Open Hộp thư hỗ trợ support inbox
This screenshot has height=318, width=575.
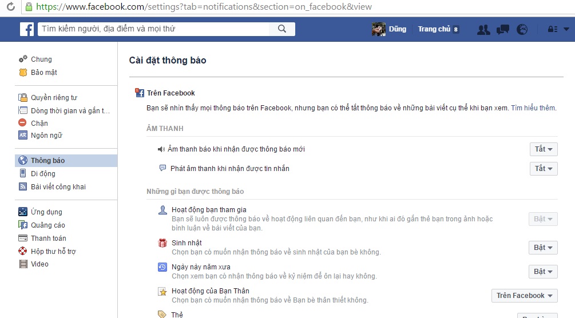pos(53,252)
